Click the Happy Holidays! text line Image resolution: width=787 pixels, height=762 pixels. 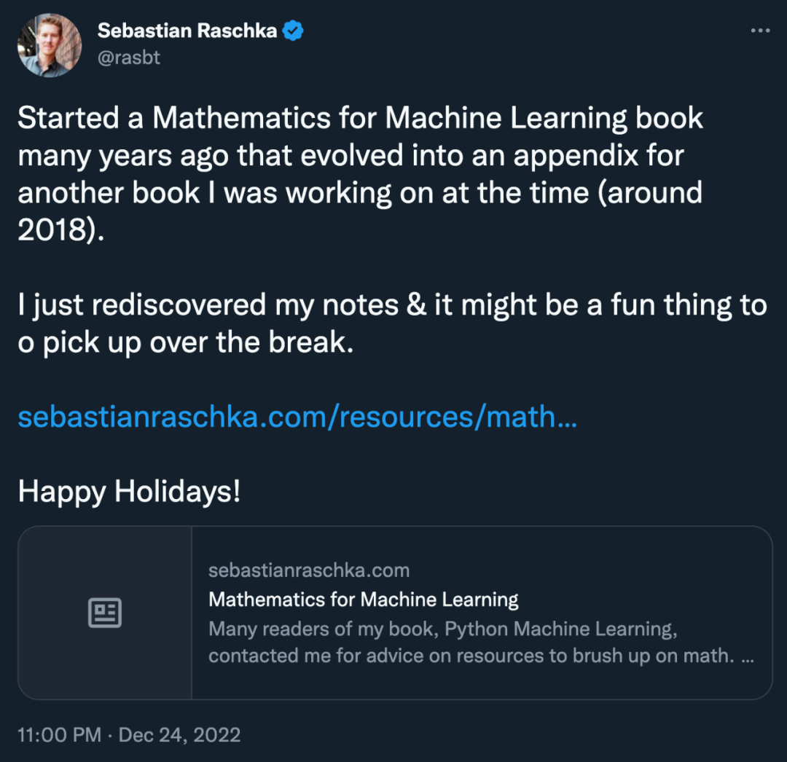click(129, 491)
